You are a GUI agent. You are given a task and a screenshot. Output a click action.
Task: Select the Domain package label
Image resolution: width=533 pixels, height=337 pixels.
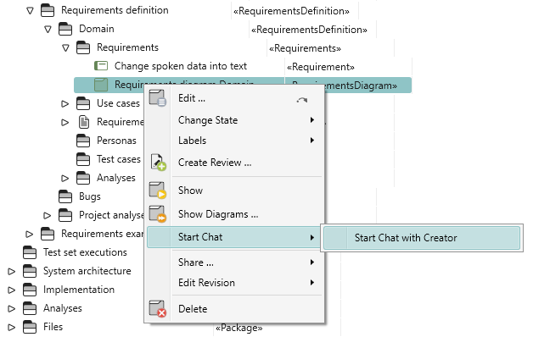(x=97, y=29)
